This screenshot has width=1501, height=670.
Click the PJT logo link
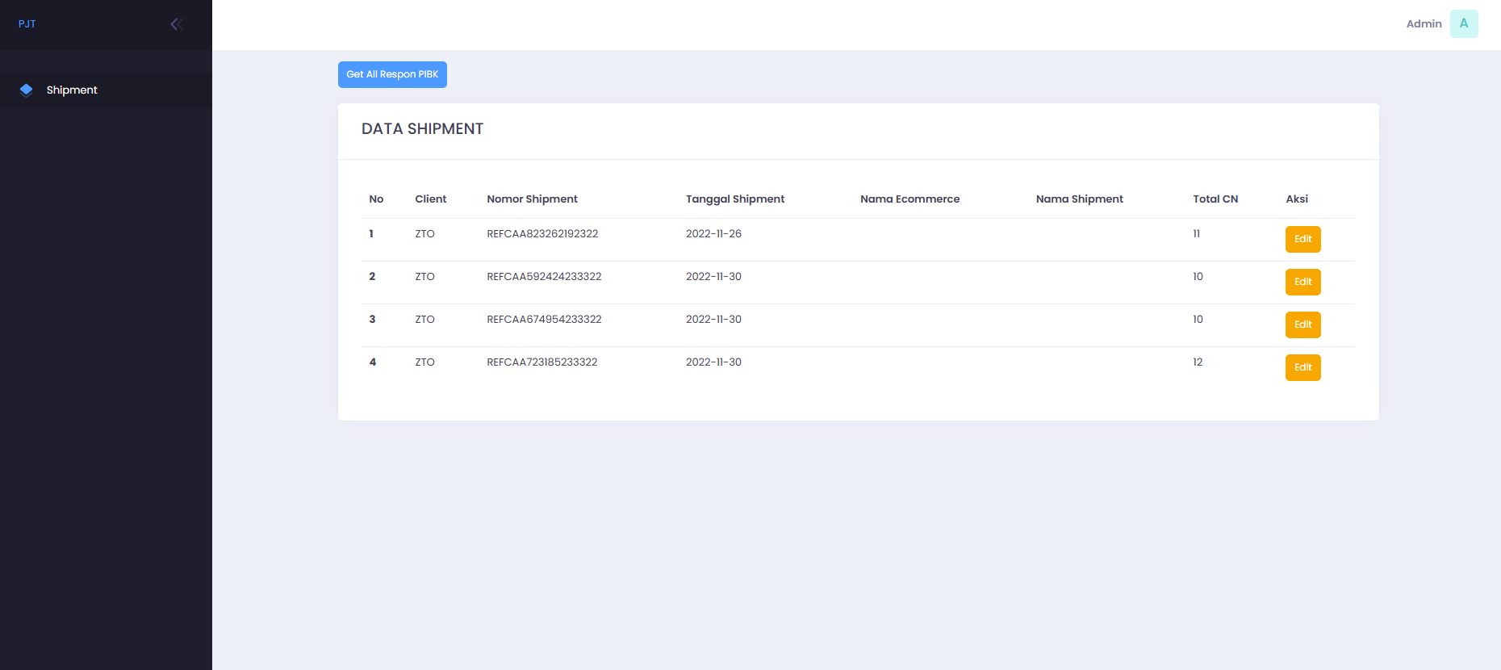[x=27, y=24]
